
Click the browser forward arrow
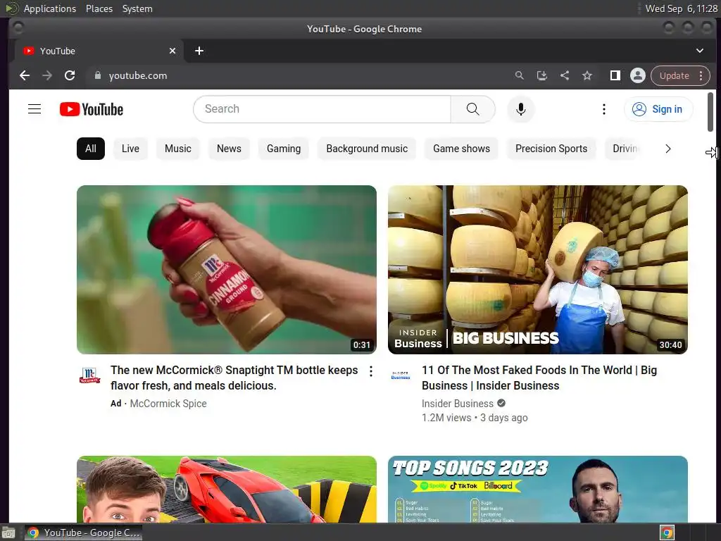click(x=47, y=75)
